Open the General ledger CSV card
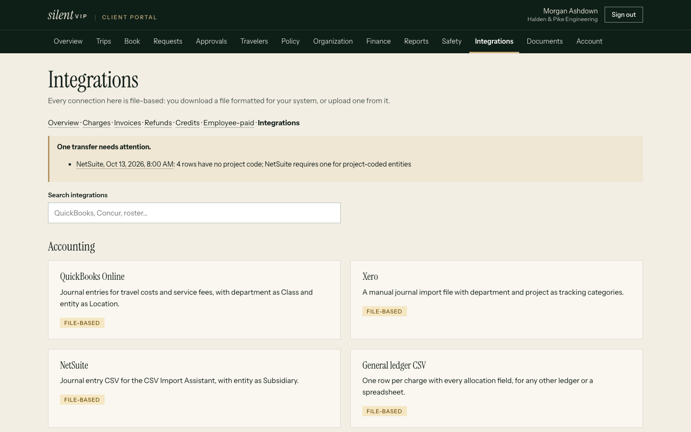Screen dimensions: 691x432 [x=497, y=388]
